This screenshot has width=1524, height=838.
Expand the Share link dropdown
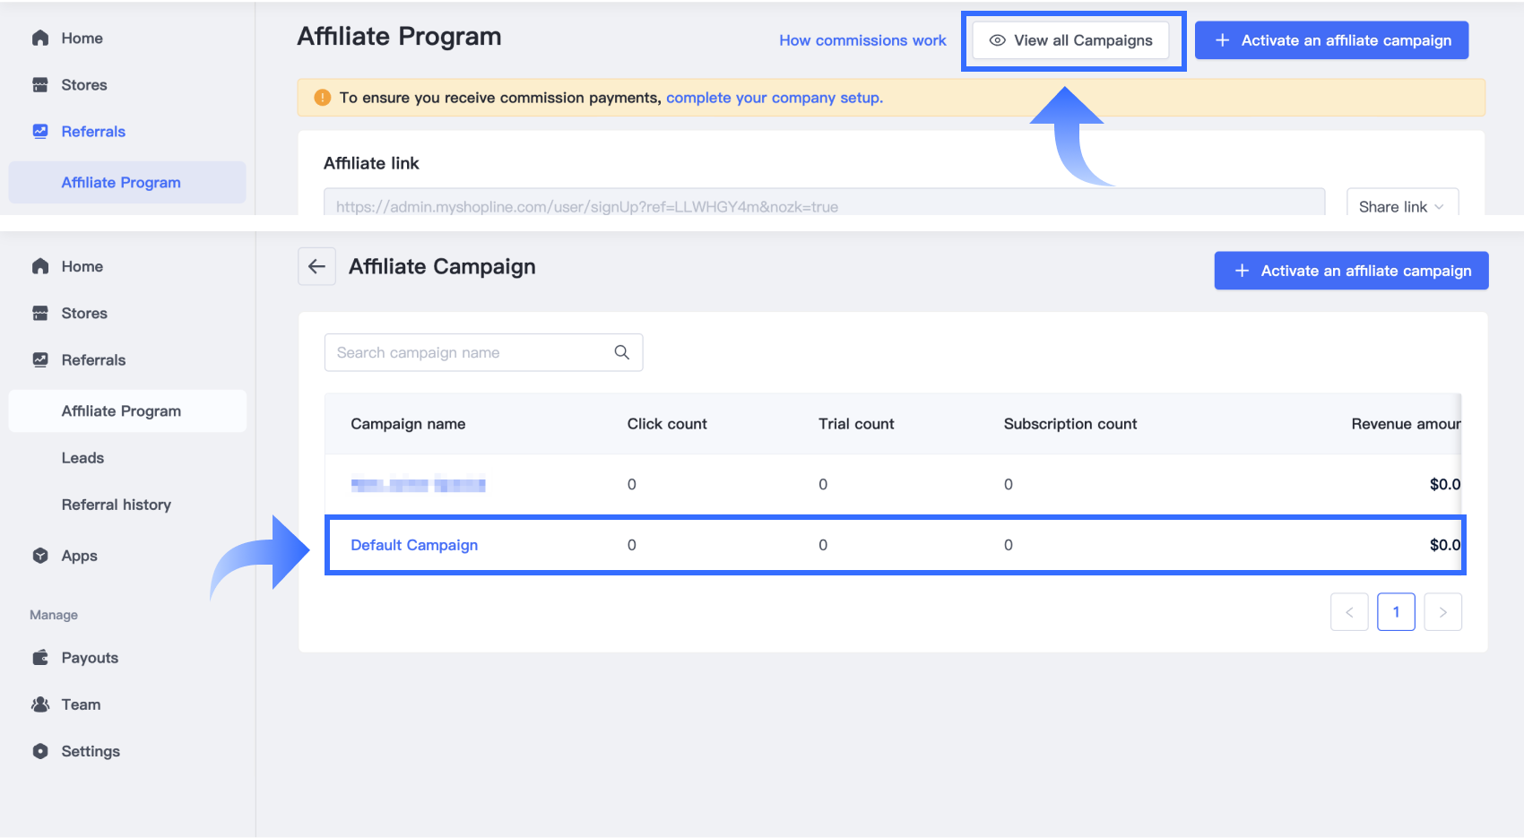(x=1401, y=206)
